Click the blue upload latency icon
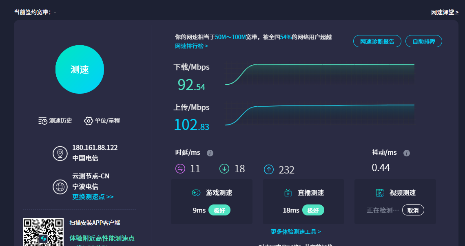The width and height of the screenshot is (465, 246). [269, 169]
